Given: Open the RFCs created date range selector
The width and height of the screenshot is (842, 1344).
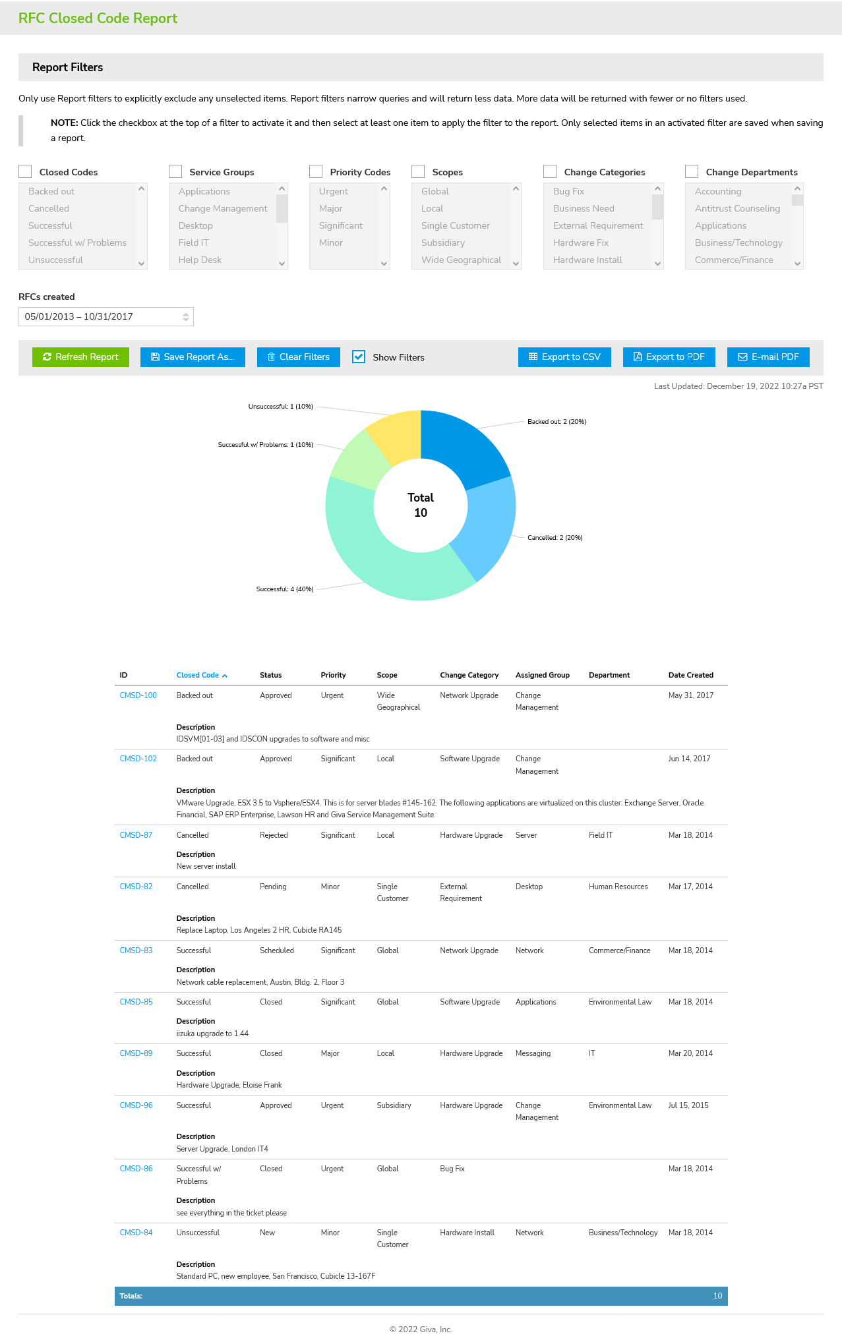Looking at the screenshot, I should [x=105, y=317].
